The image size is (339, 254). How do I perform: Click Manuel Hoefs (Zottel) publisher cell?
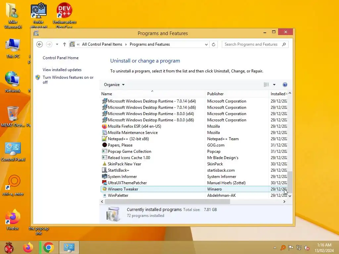226,183
